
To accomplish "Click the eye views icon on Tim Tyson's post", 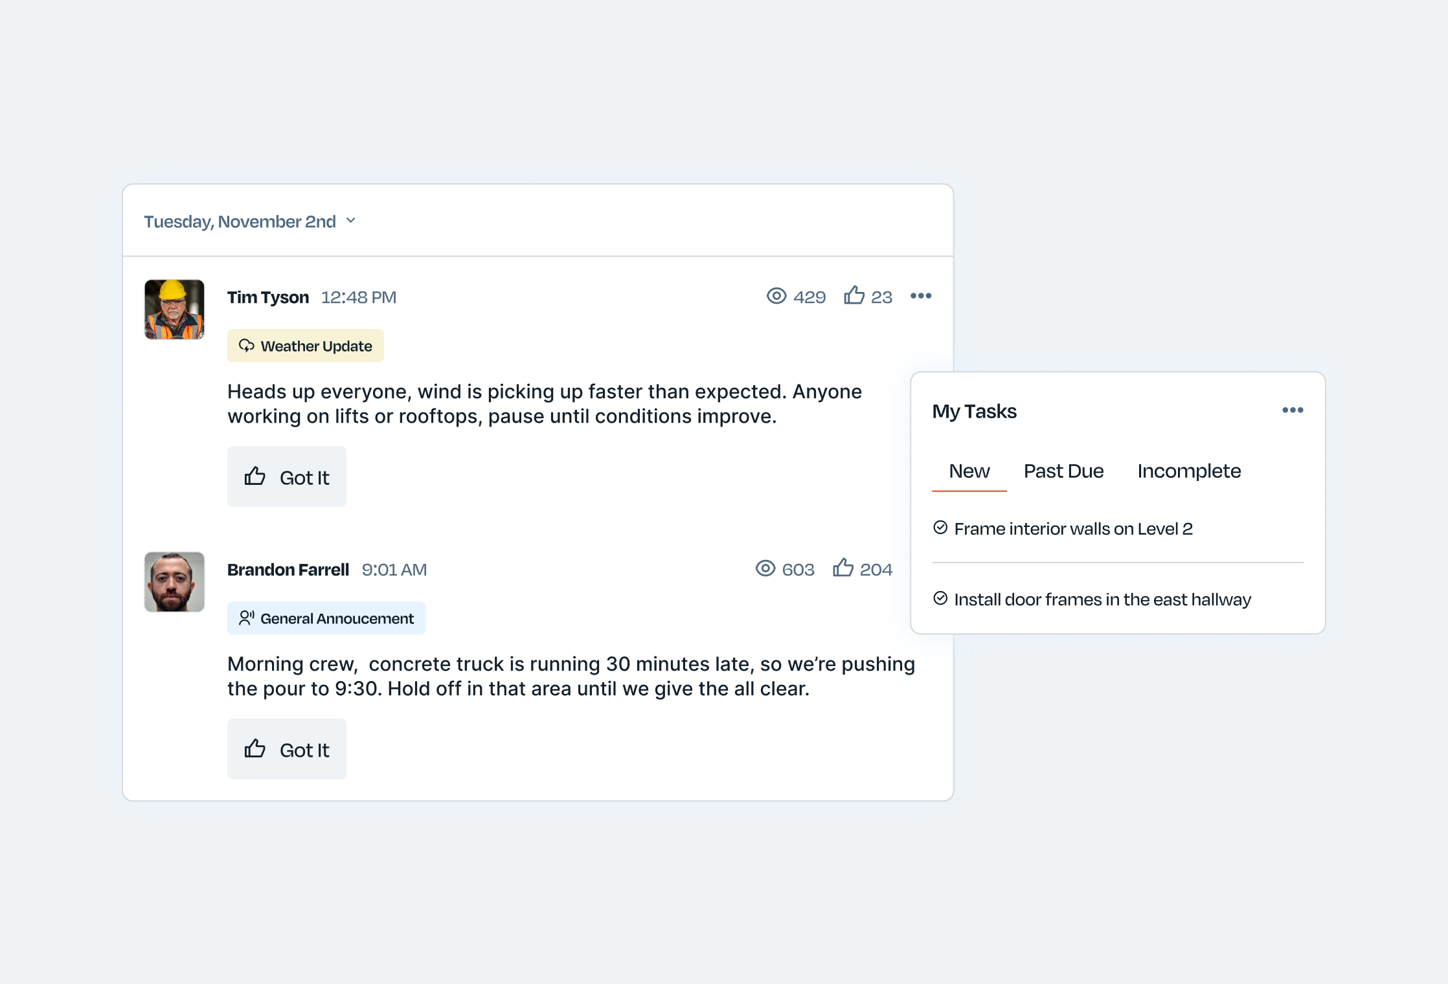I will (776, 296).
